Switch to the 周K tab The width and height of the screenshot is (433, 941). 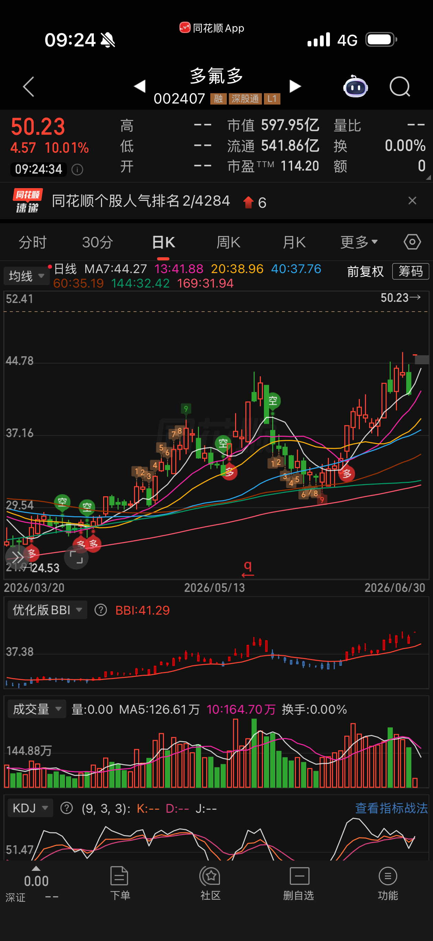coord(229,242)
